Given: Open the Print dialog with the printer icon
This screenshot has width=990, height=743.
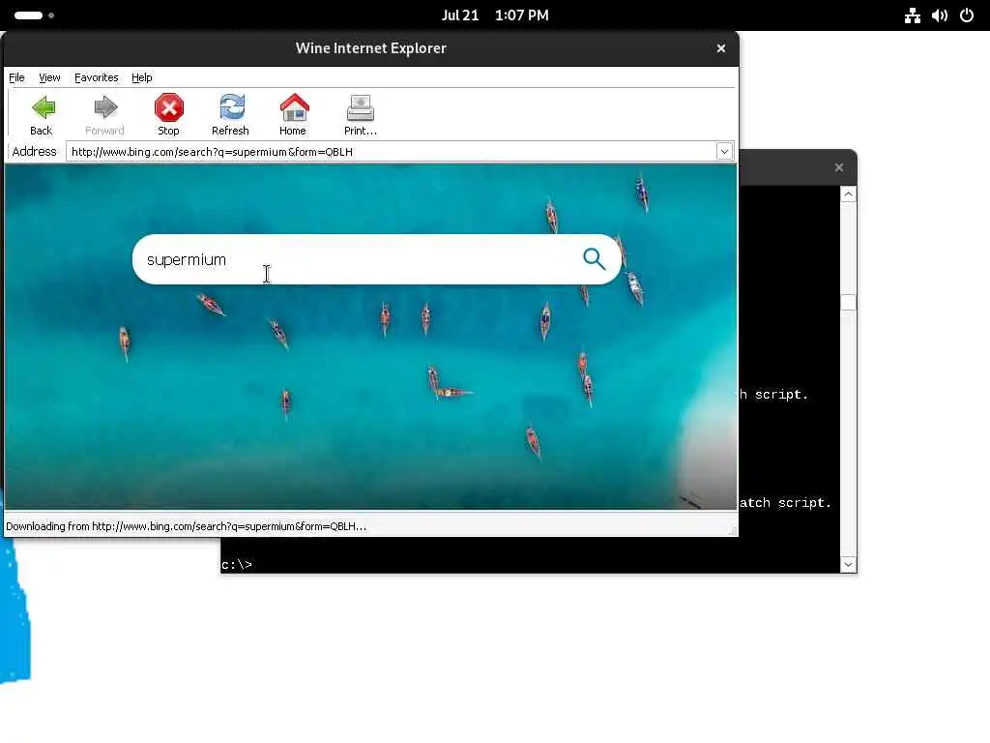Looking at the screenshot, I should [x=361, y=115].
